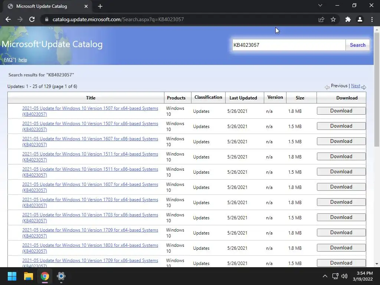Open Version 1803 x64-based update link

(x=90, y=248)
